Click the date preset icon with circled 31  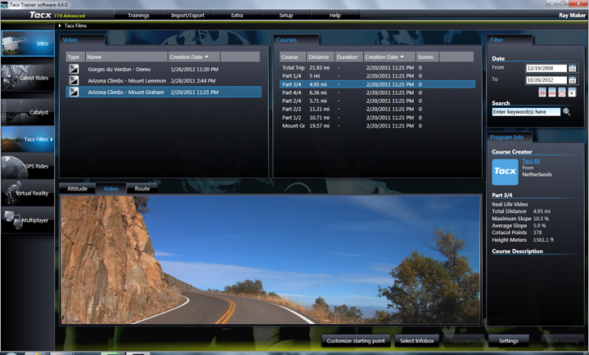[542, 92]
